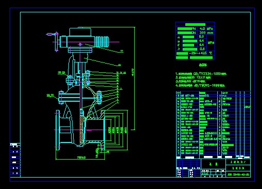Select the part callout label 20,21

point(50,95)
